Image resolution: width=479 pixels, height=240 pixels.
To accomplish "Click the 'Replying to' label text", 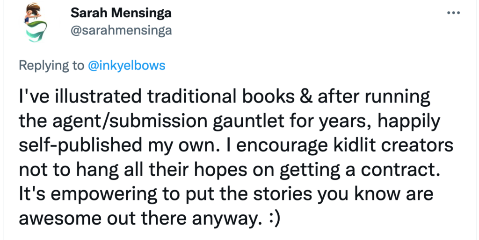I will [x=51, y=66].
